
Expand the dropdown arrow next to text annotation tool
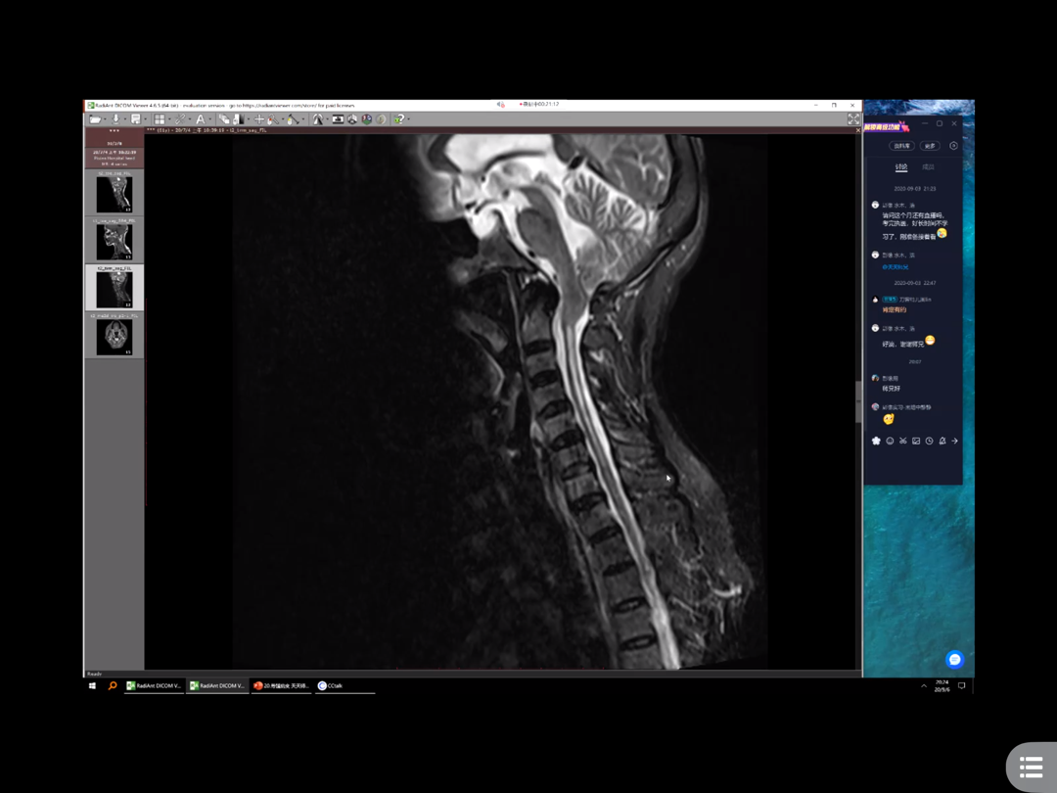click(x=210, y=119)
